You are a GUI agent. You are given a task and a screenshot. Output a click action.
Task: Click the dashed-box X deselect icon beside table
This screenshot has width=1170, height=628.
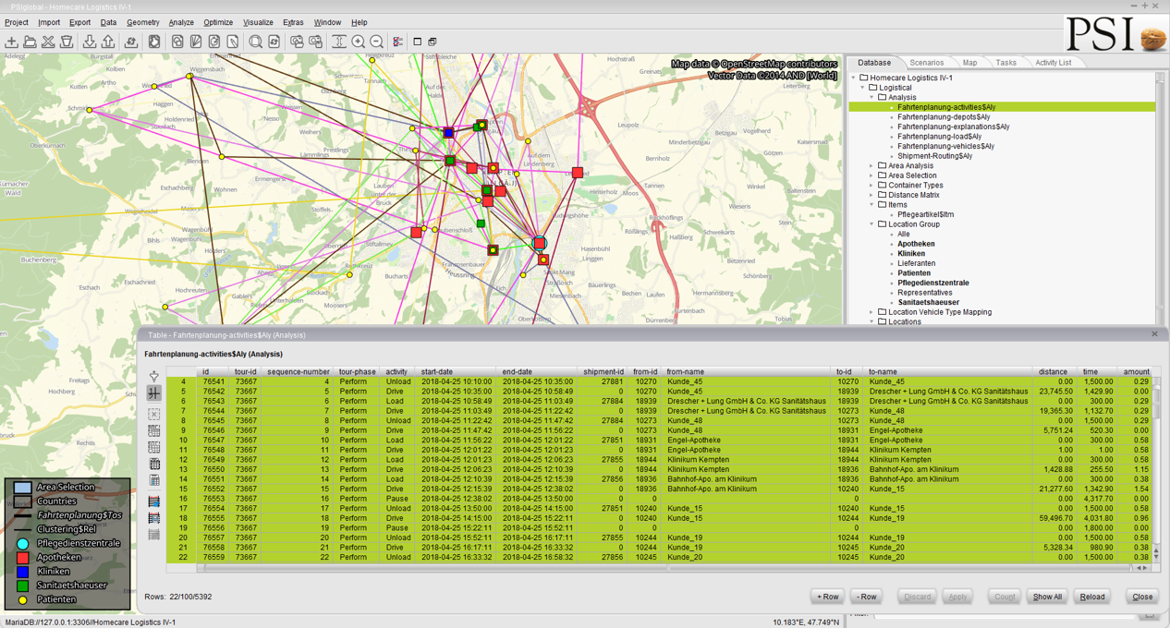(154, 415)
